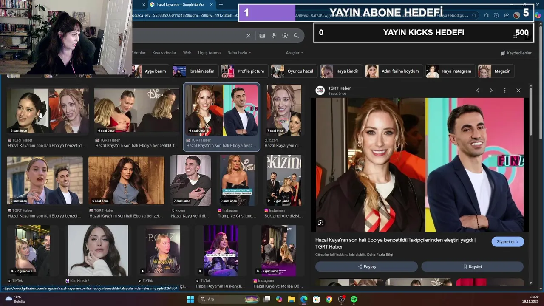Screen dimensions: 544x306
Task: Open the Kim Kimdir? portrait result
Action: click(x=98, y=250)
